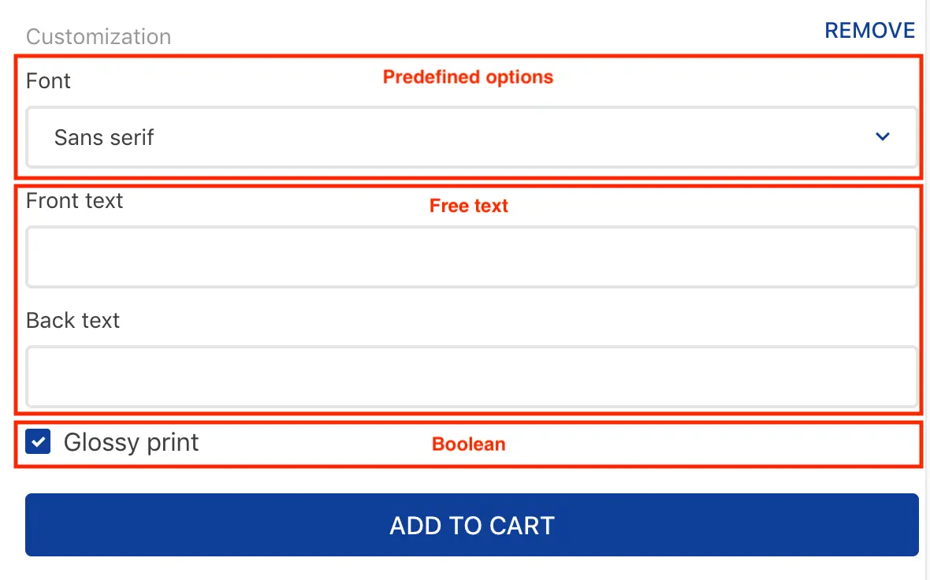Uncheck the Glossy print checkbox

(x=38, y=442)
